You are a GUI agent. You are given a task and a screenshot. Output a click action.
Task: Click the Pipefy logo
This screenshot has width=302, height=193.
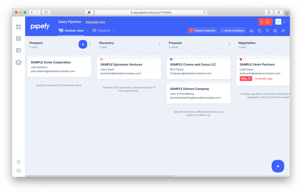[x=40, y=26]
